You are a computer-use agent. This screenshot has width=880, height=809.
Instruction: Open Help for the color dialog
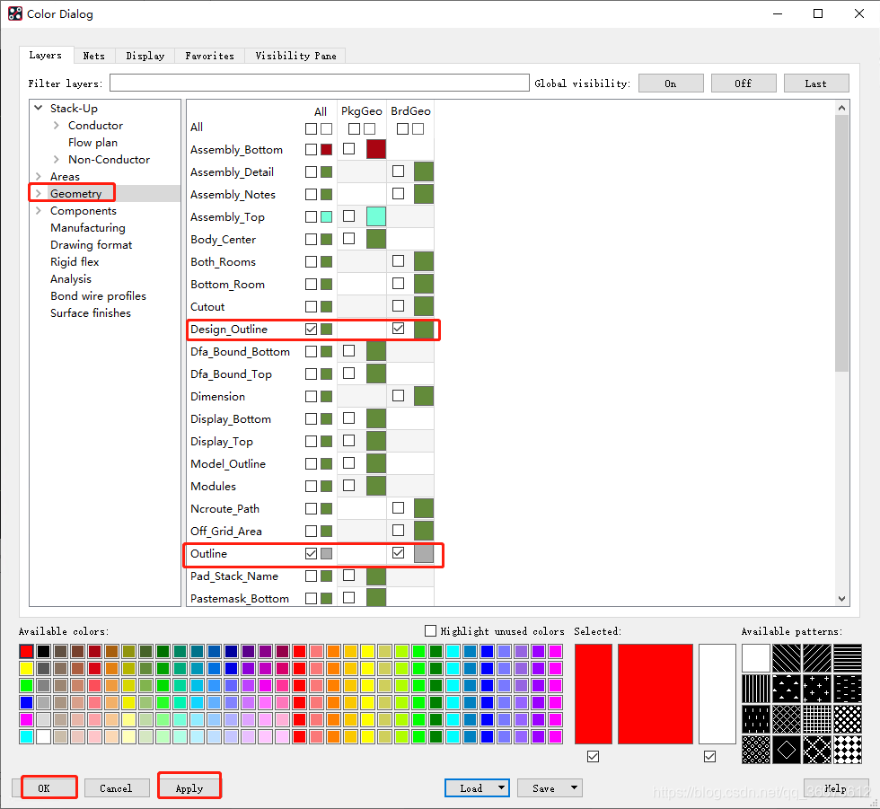pos(836,787)
